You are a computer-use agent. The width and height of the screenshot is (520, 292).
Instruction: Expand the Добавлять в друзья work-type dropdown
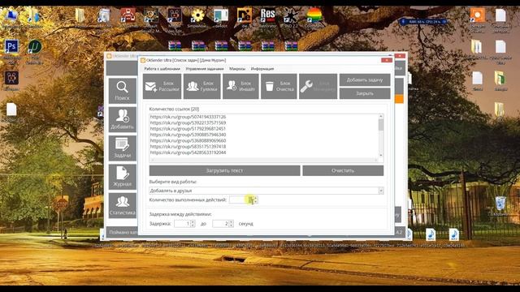(x=381, y=191)
